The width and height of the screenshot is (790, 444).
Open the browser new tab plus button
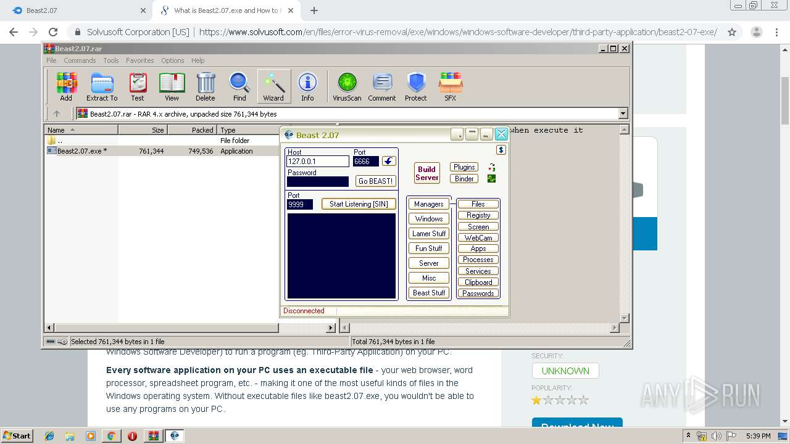(314, 10)
